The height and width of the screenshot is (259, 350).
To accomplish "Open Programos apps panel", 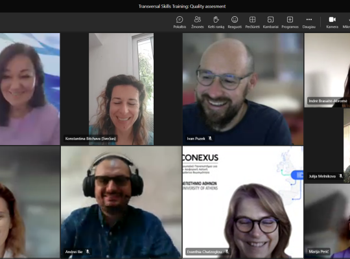I will pyautogui.click(x=290, y=22).
